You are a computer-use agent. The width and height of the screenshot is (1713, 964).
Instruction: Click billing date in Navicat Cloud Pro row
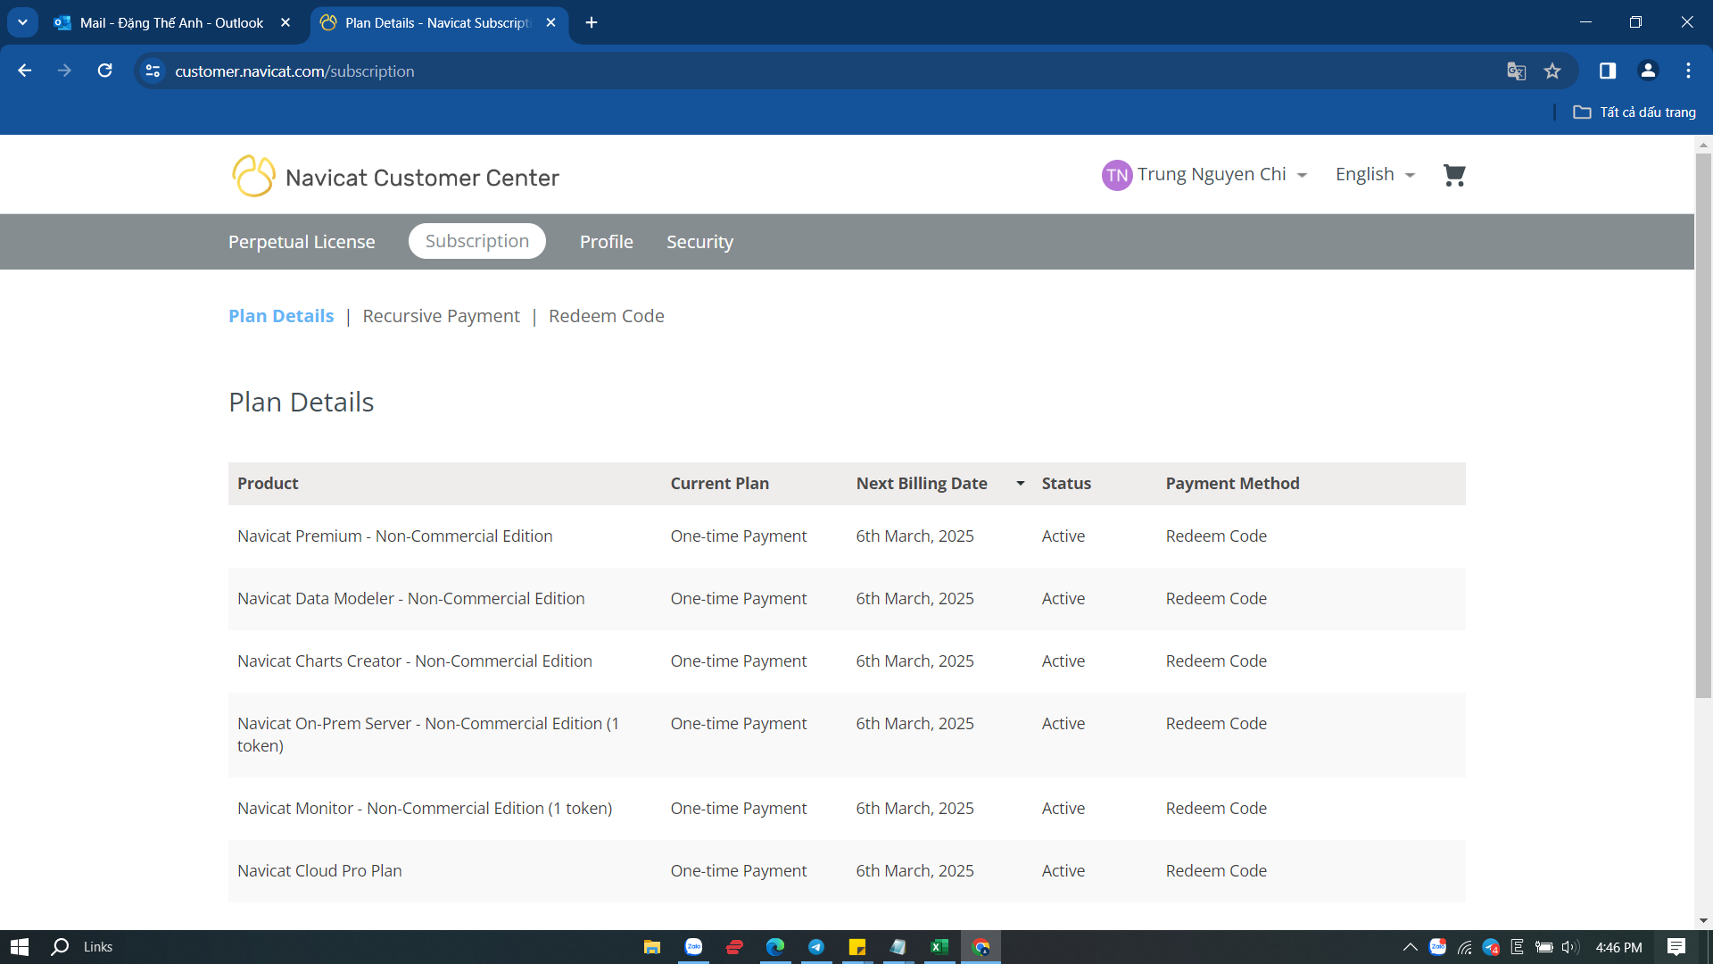(x=914, y=871)
